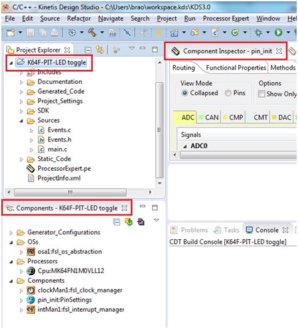The height and width of the screenshot is (329, 298).
Task: Switch to the Methods tab
Action: pyautogui.click(x=283, y=68)
